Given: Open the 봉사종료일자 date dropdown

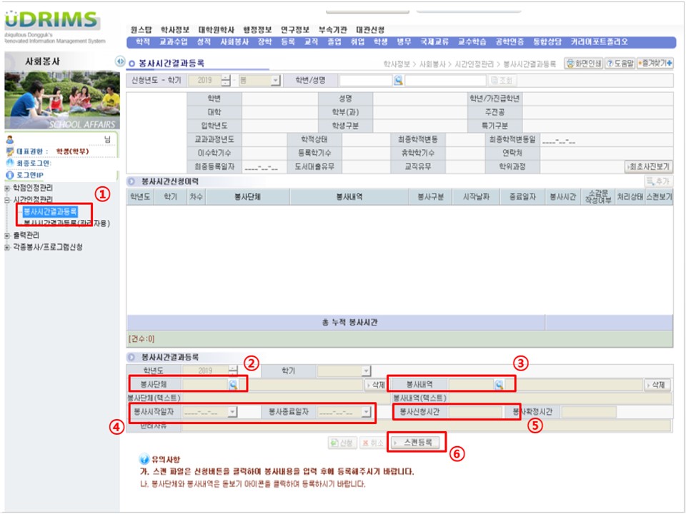Looking at the screenshot, I should pyautogui.click(x=367, y=412).
